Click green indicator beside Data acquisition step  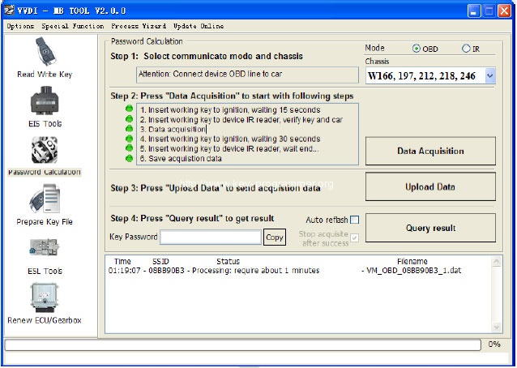128,129
